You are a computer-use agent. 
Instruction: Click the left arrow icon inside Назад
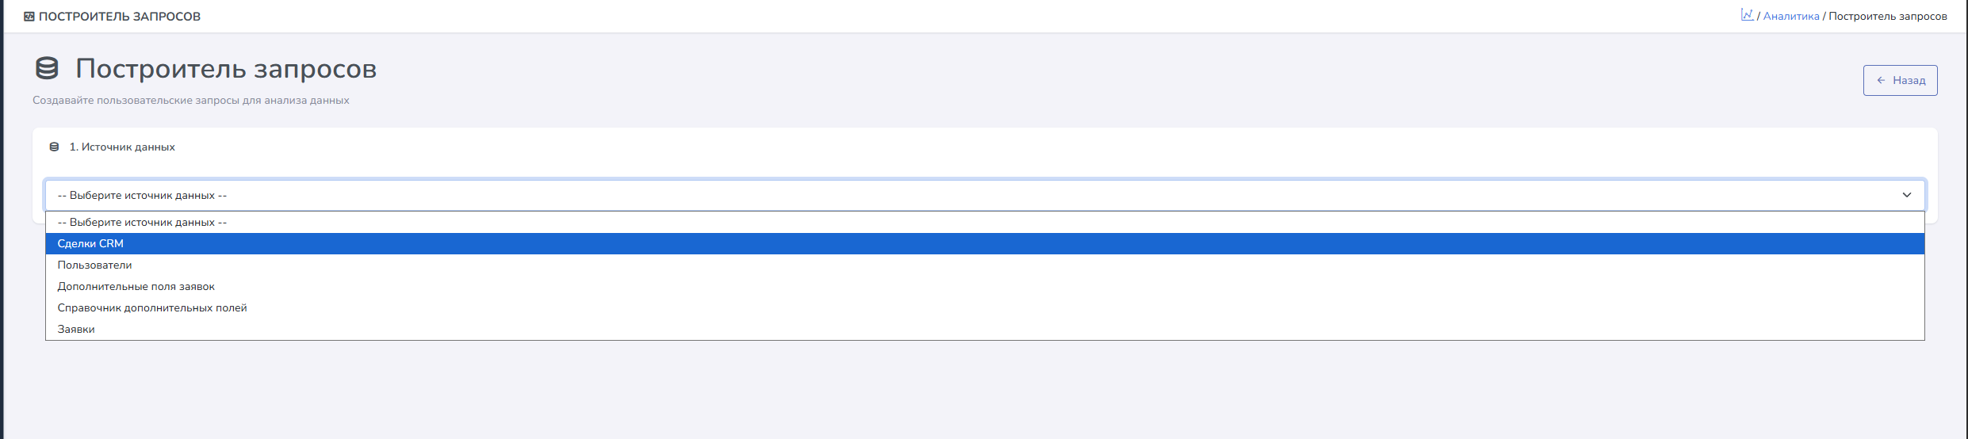click(1881, 81)
